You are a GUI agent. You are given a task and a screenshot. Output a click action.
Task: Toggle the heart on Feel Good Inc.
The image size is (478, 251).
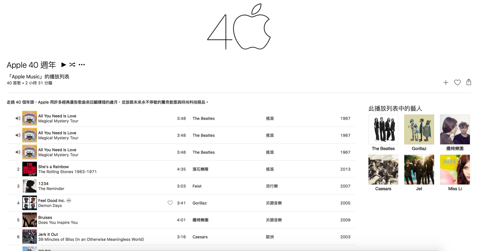pyautogui.click(x=170, y=203)
